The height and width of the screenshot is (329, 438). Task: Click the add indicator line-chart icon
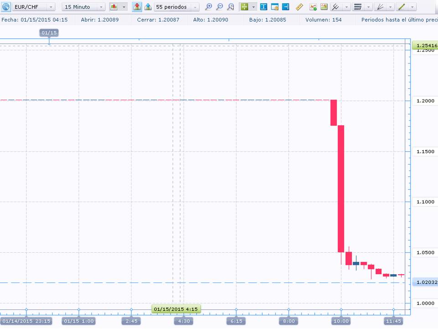(x=313, y=7)
